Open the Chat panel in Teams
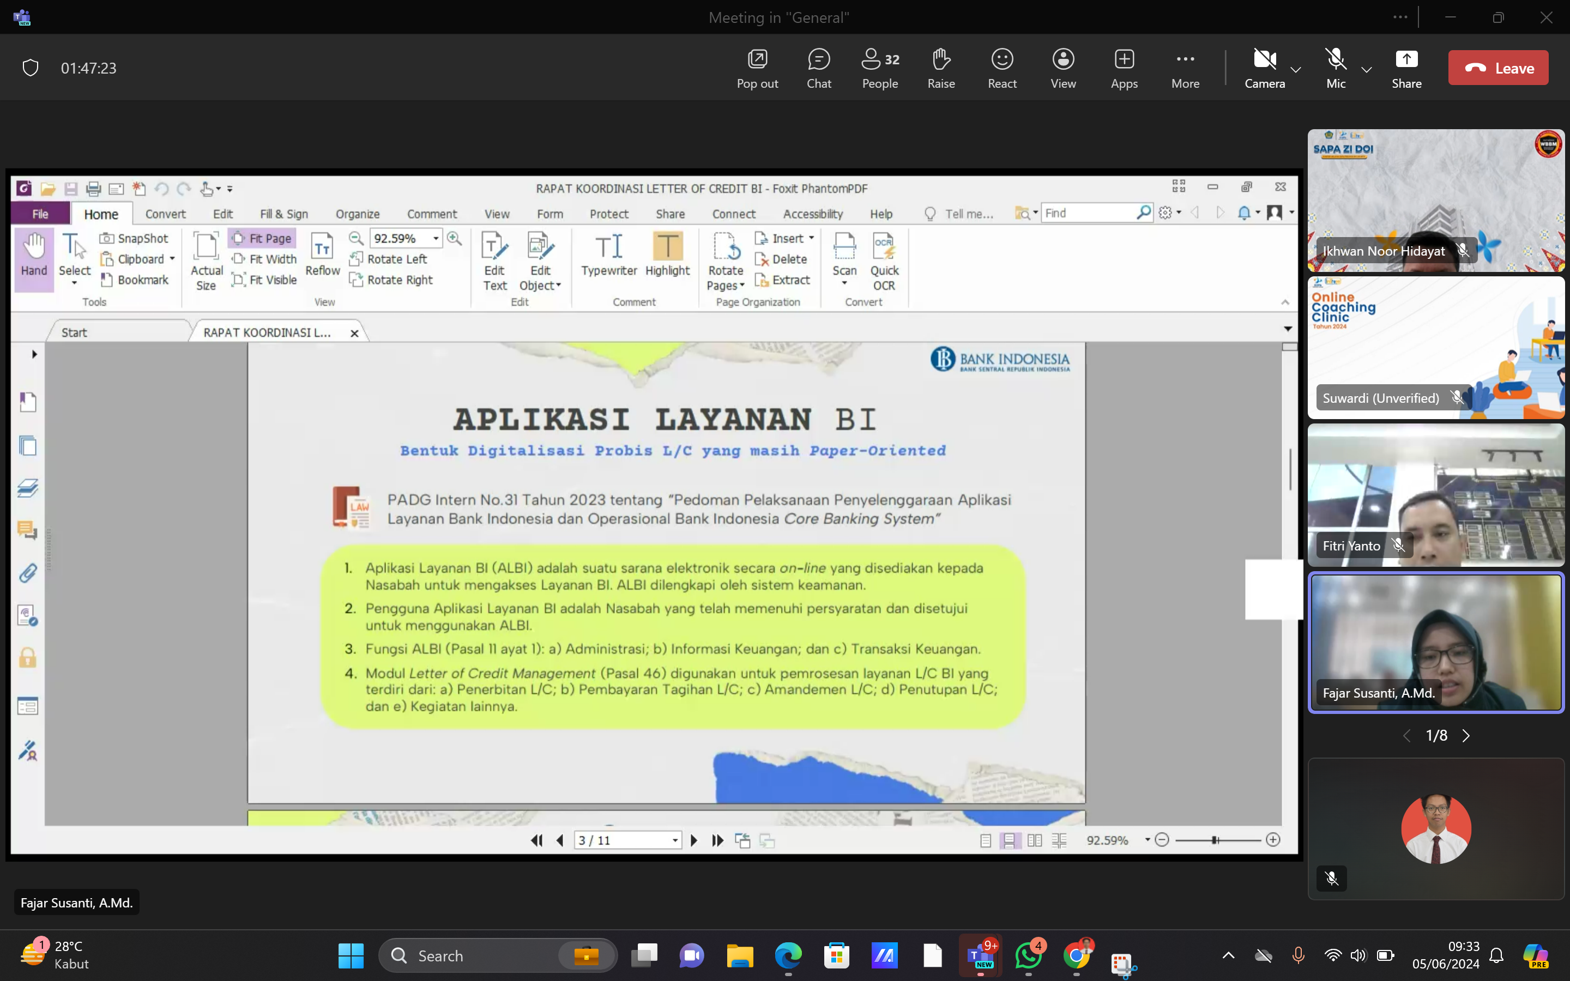This screenshot has width=1570, height=981. pos(819,68)
